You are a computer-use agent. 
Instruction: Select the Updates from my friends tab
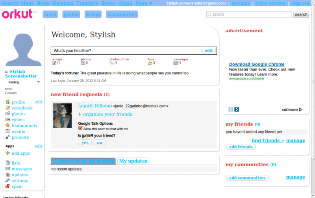[83, 161]
